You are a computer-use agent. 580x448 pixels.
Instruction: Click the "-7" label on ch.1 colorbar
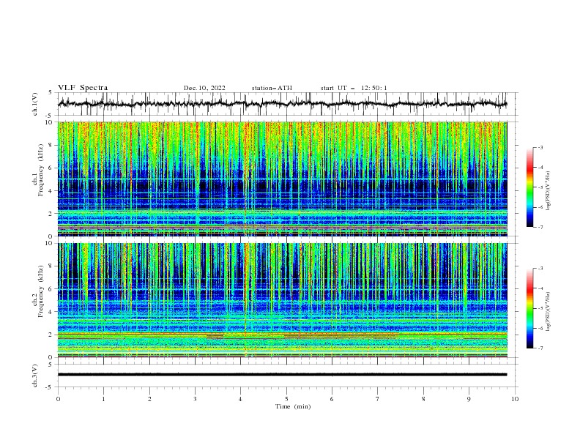pos(540,227)
